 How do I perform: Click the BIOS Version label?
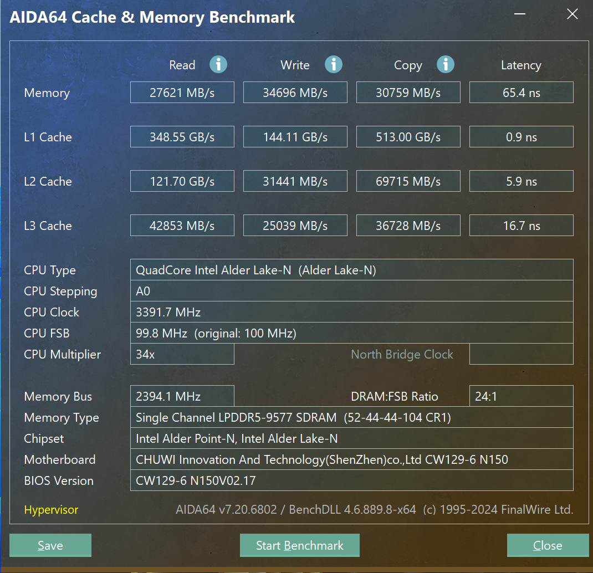click(x=59, y=480)
